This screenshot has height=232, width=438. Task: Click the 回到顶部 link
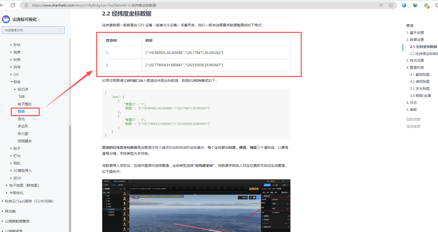pos(413,119)
